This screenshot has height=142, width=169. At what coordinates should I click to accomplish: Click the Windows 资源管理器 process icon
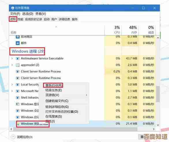point(18,124)
